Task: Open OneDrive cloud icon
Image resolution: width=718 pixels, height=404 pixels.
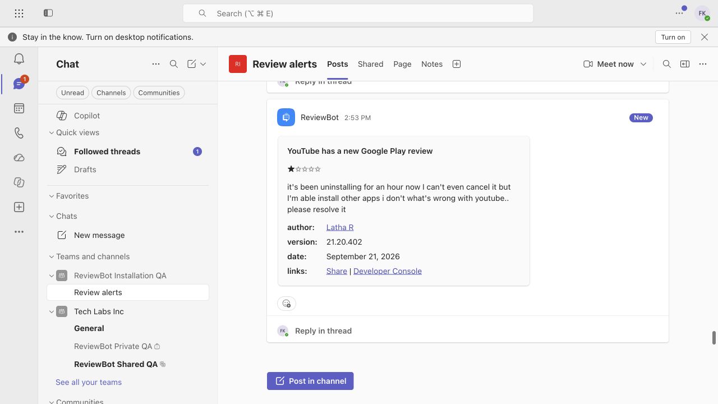Action: (x=19, y=158)
